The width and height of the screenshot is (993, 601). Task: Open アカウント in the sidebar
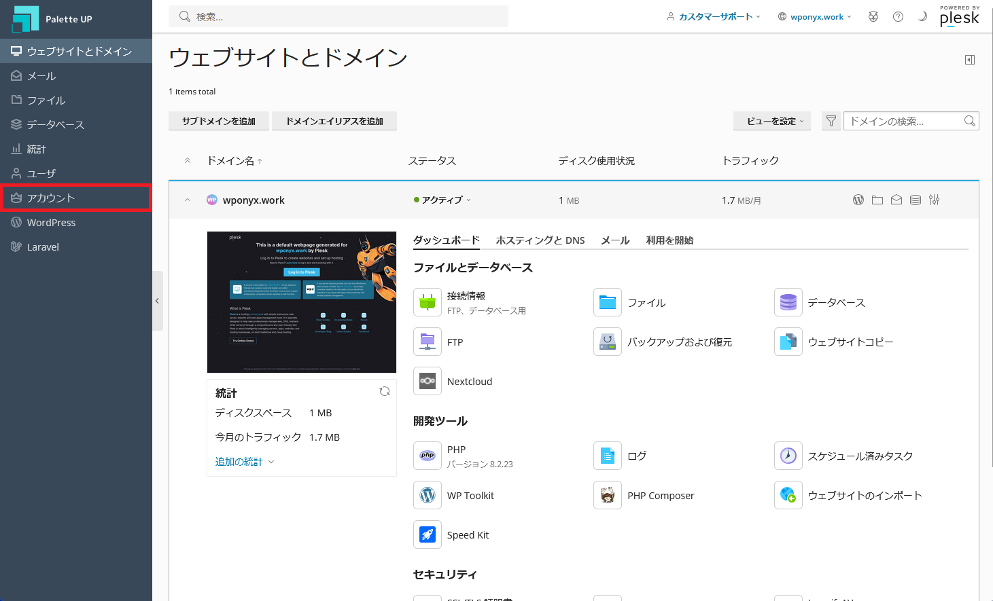(76, 198)
